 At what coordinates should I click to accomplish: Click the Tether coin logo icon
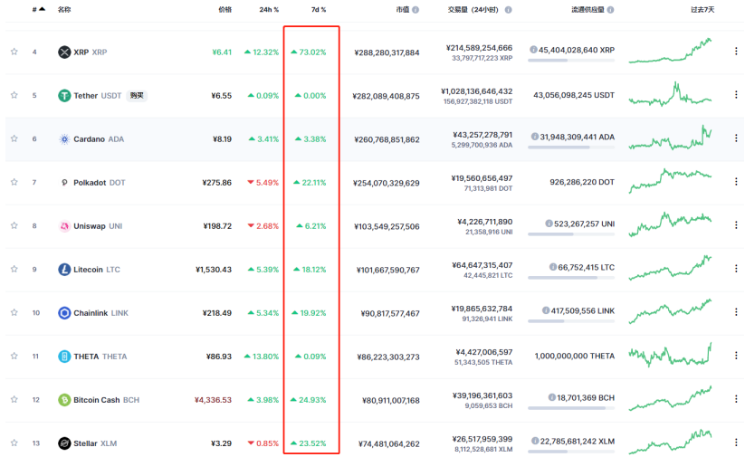pos(64,96)
